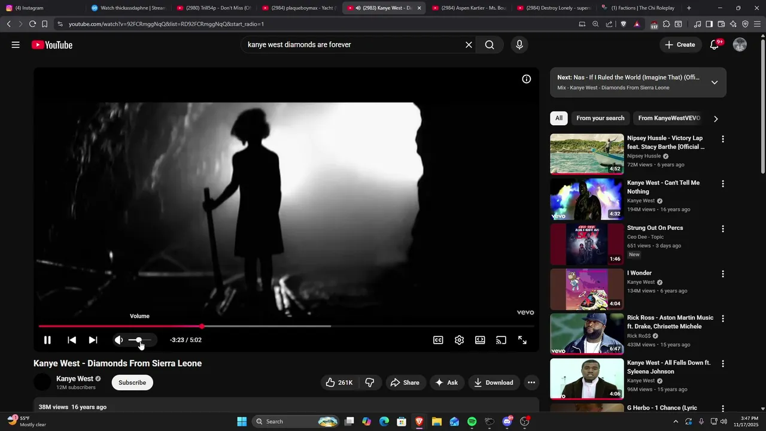Switch to the Factions Chi Roleplay tab
Viewport: 766px width, 431px height.
point(639,8)
